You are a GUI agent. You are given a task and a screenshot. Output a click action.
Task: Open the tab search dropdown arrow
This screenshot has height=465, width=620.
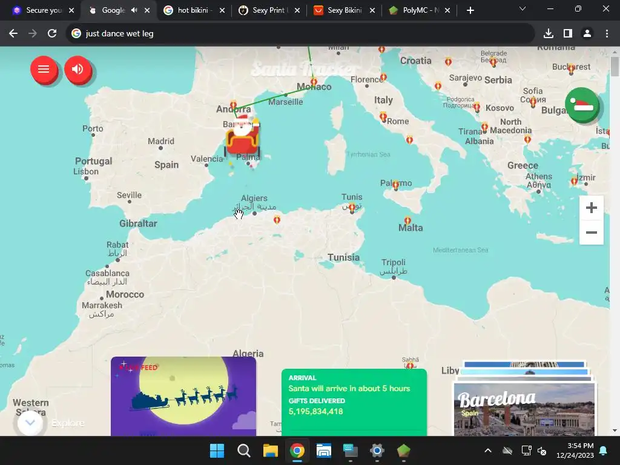pyautogui.click(x=523, y=8)
